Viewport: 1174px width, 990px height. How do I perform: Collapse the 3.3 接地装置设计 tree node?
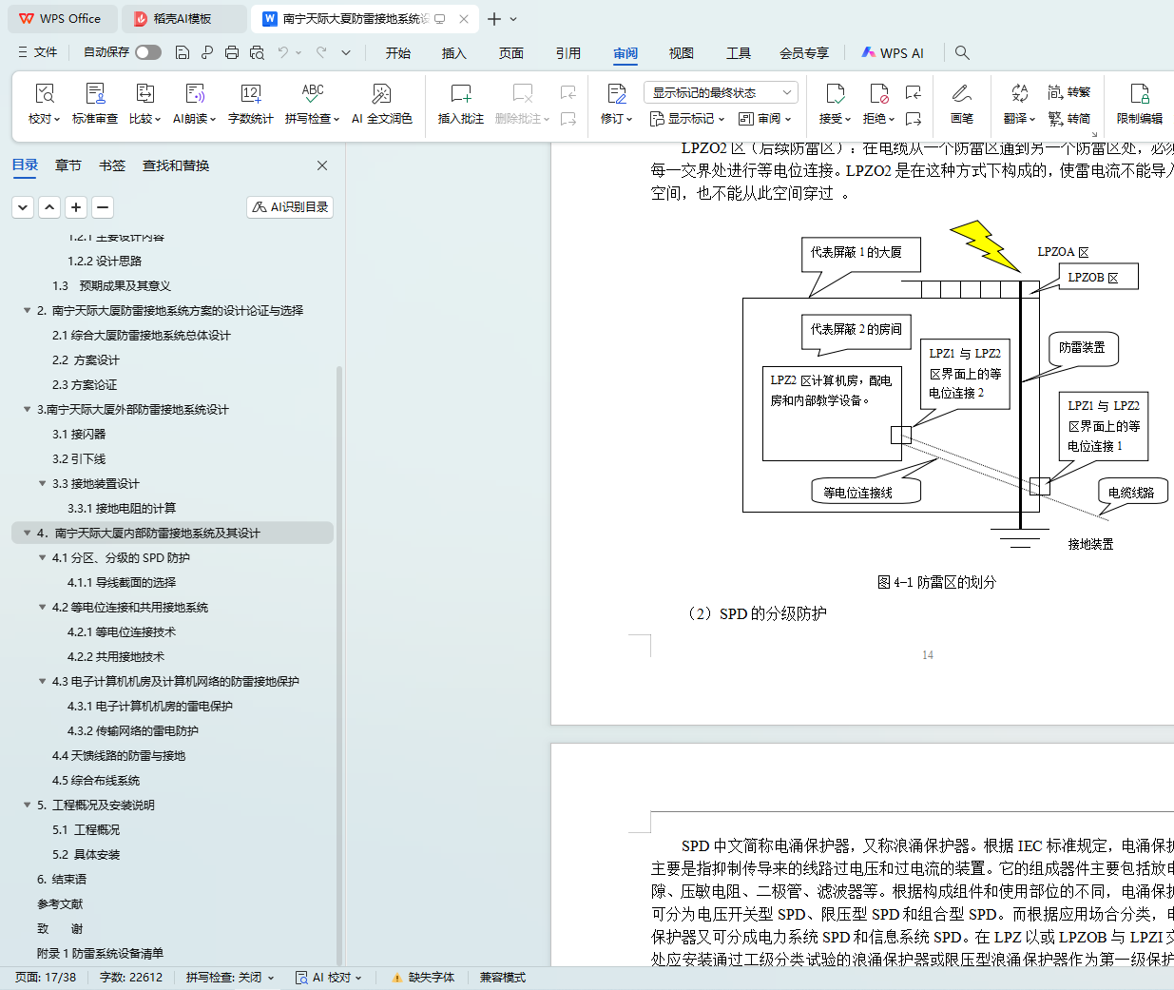[43, 484]
